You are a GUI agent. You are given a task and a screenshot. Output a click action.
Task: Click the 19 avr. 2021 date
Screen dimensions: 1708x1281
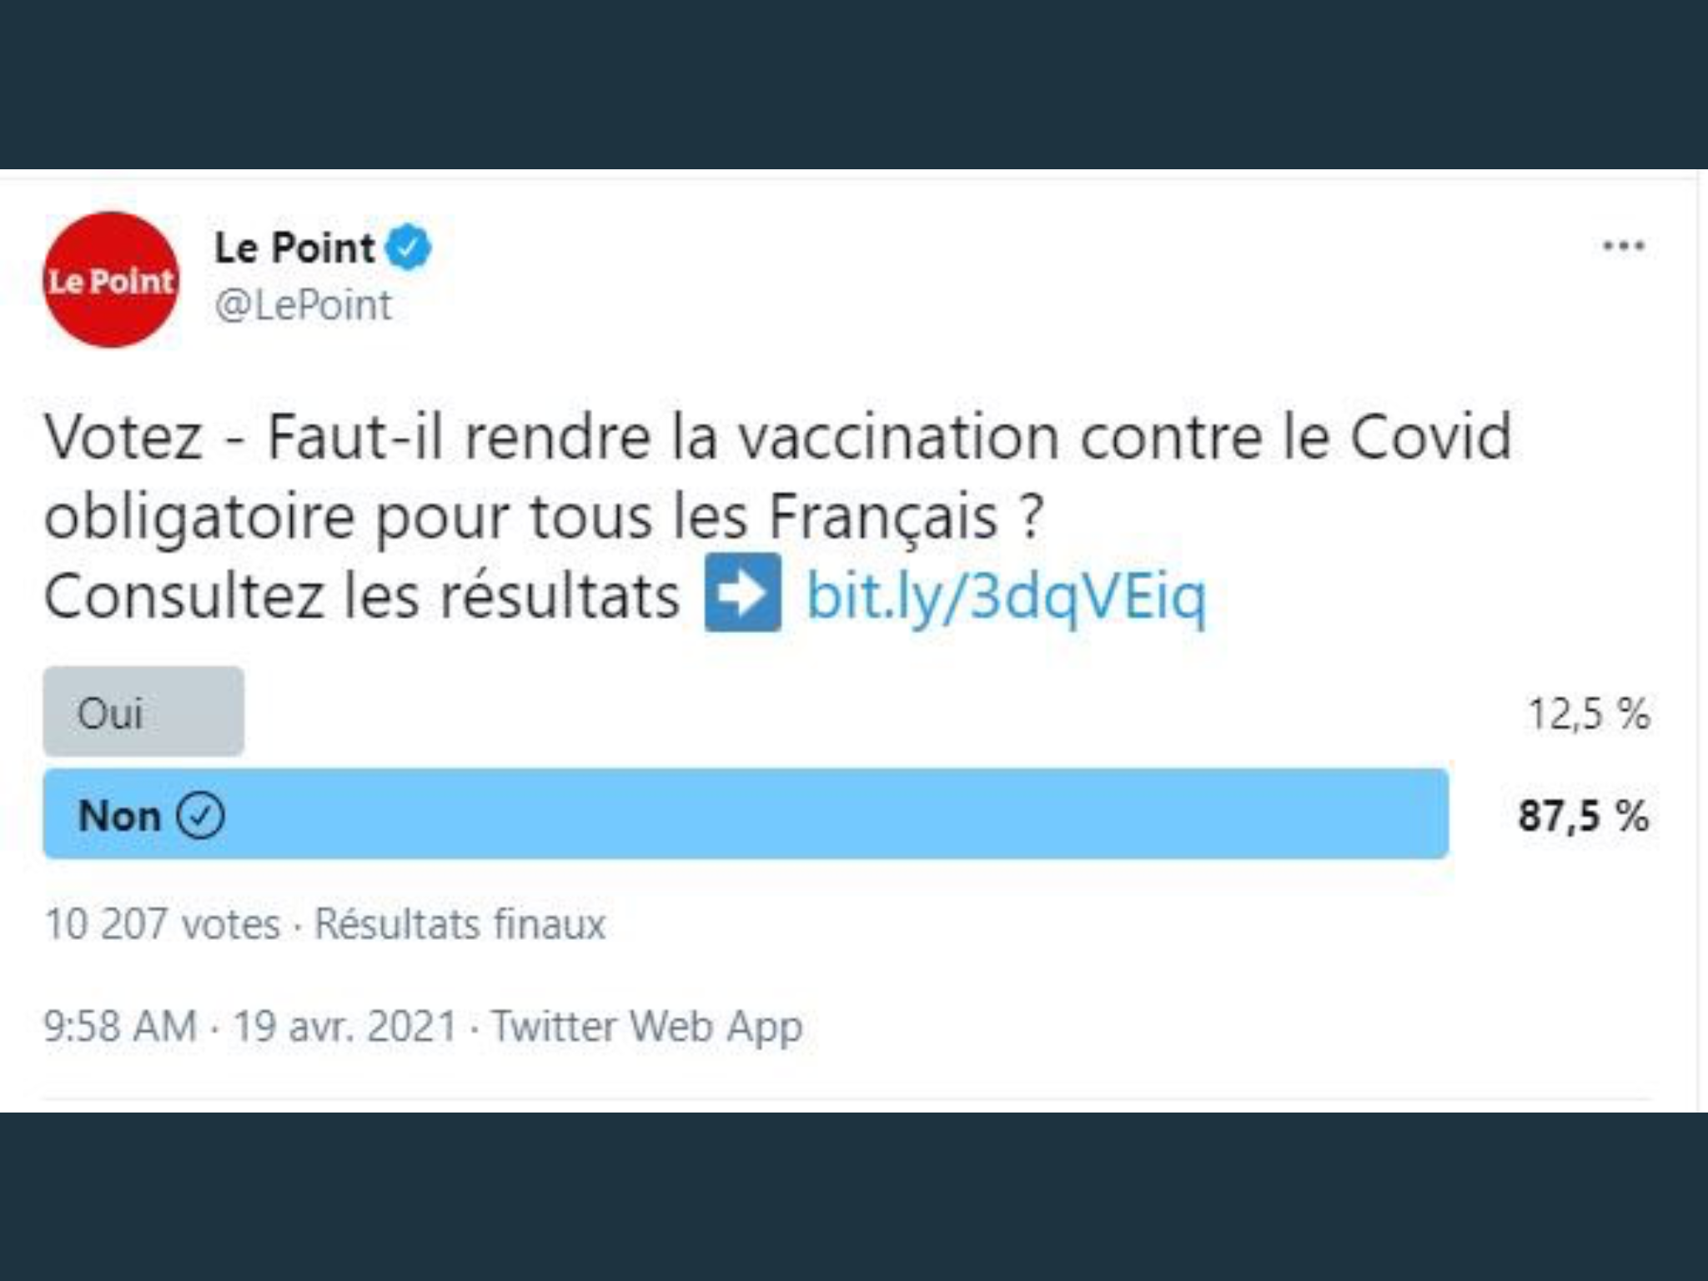click(345, 1026)
